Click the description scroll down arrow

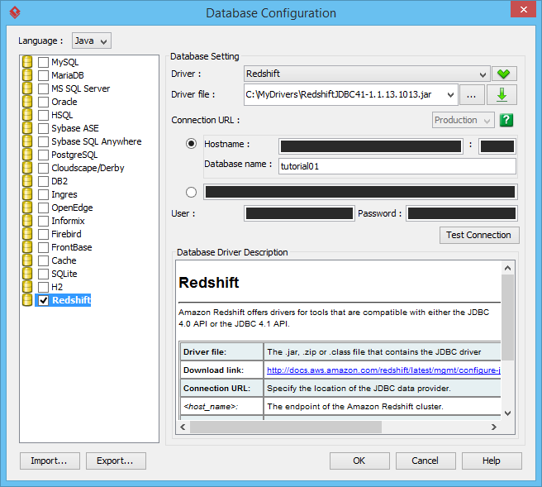(507, 413)
